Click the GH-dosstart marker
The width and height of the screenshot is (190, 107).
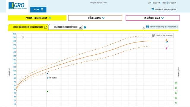pyautogui.click(x=52, y=78)
